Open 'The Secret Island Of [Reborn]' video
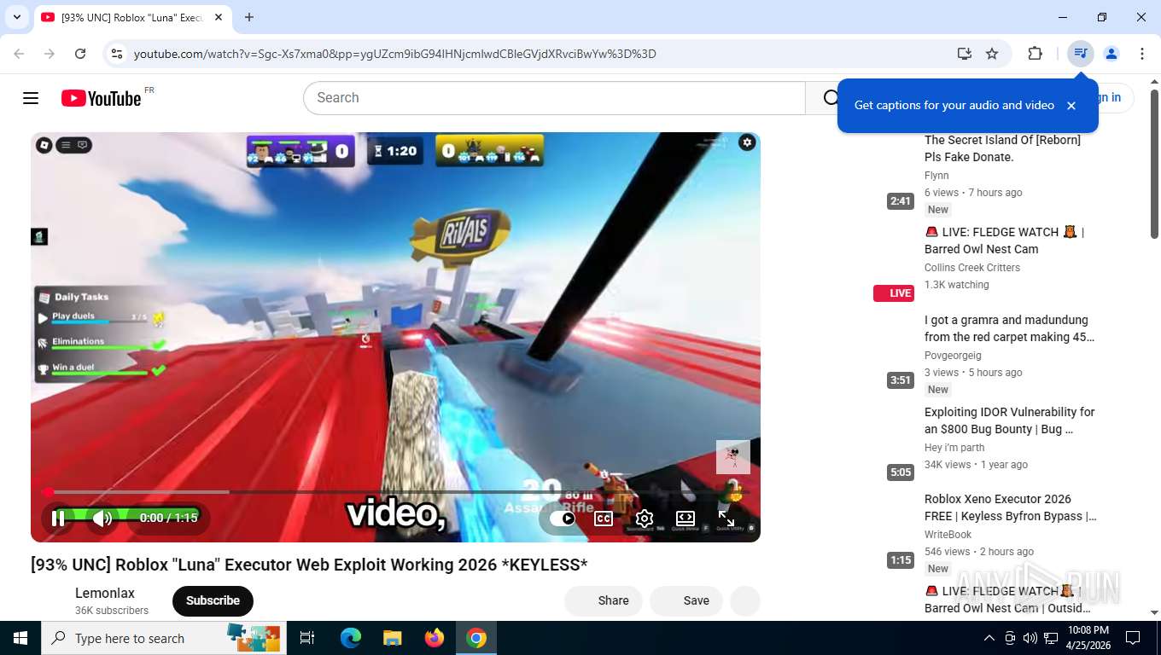The height and width of the screenshot is (655, 1161). (x=1002, y=148)
